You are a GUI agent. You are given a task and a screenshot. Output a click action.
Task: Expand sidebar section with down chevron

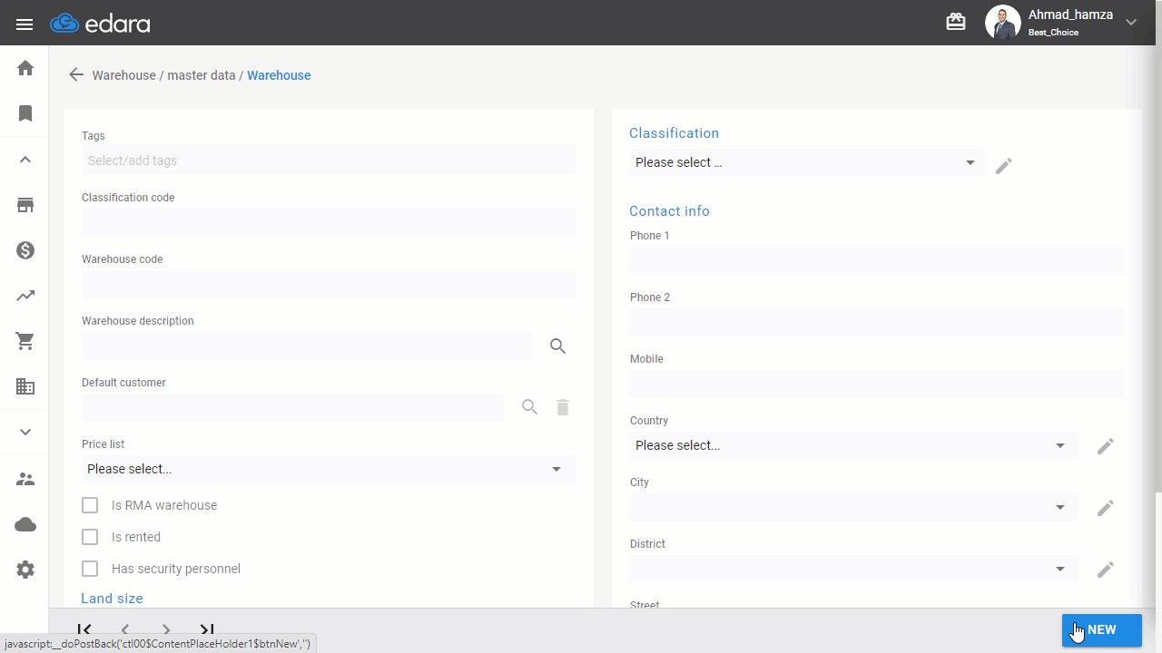click(x=25, y=432)
